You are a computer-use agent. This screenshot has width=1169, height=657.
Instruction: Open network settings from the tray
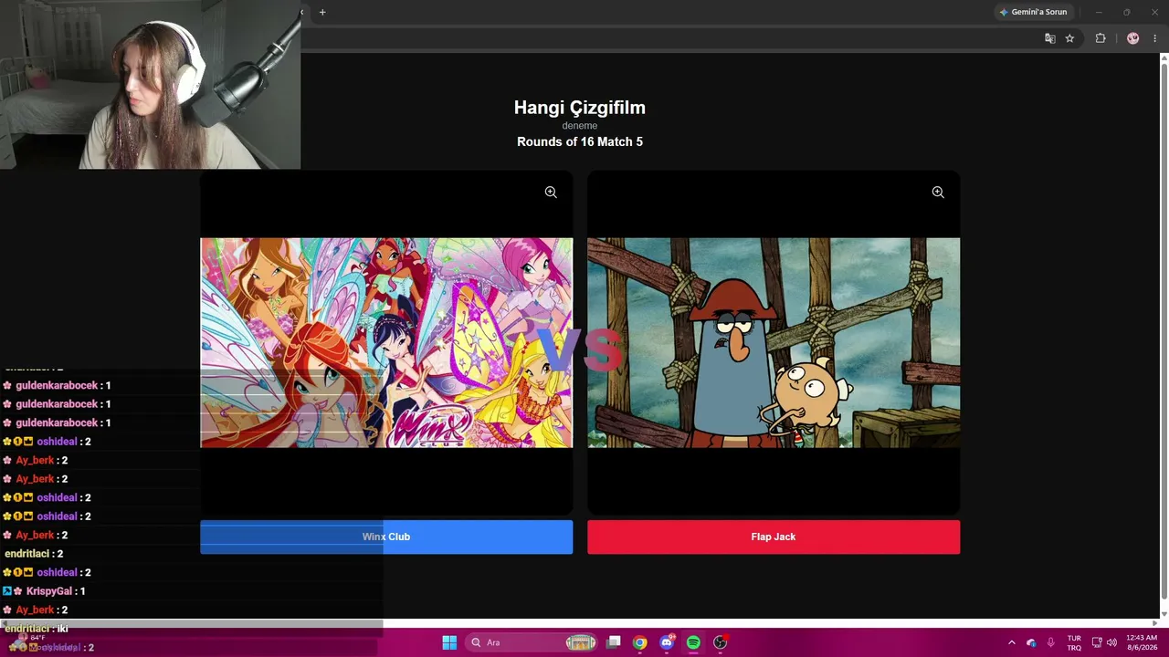click(x=1097, y=642)
